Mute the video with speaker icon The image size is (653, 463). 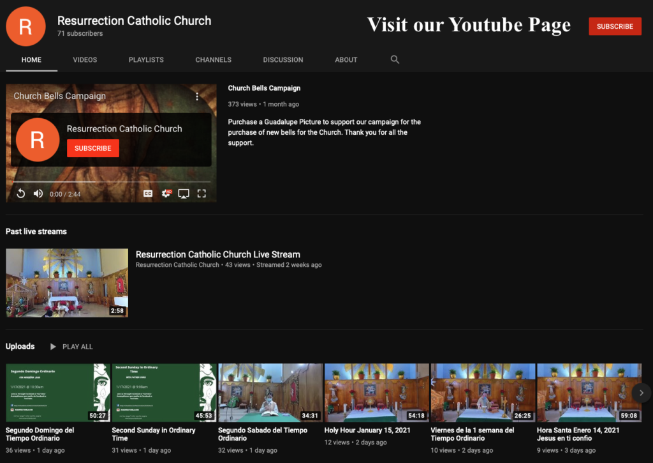click(x=38, y=194)
